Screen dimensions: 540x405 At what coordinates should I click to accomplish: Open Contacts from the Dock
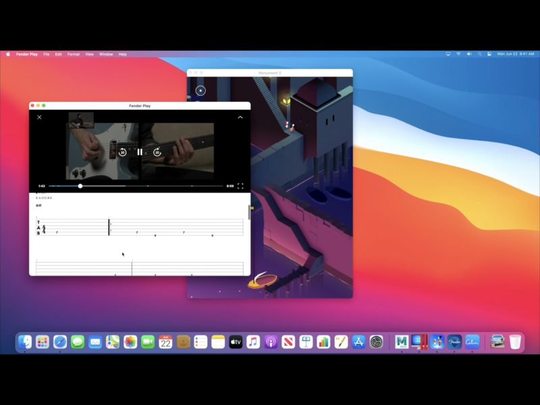[x=183, y=342]
